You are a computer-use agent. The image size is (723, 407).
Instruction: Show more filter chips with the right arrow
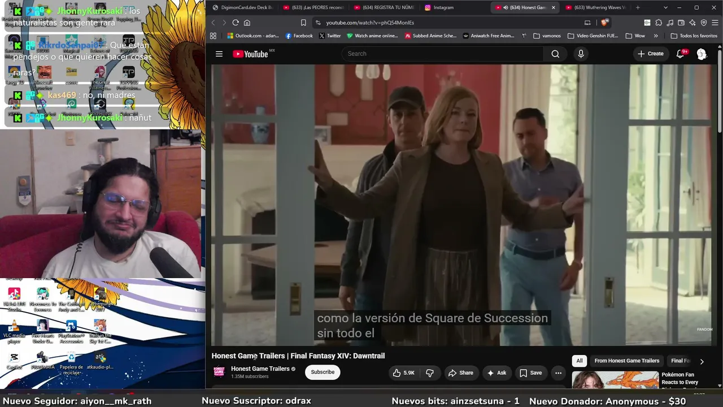(x=702, y=361)
